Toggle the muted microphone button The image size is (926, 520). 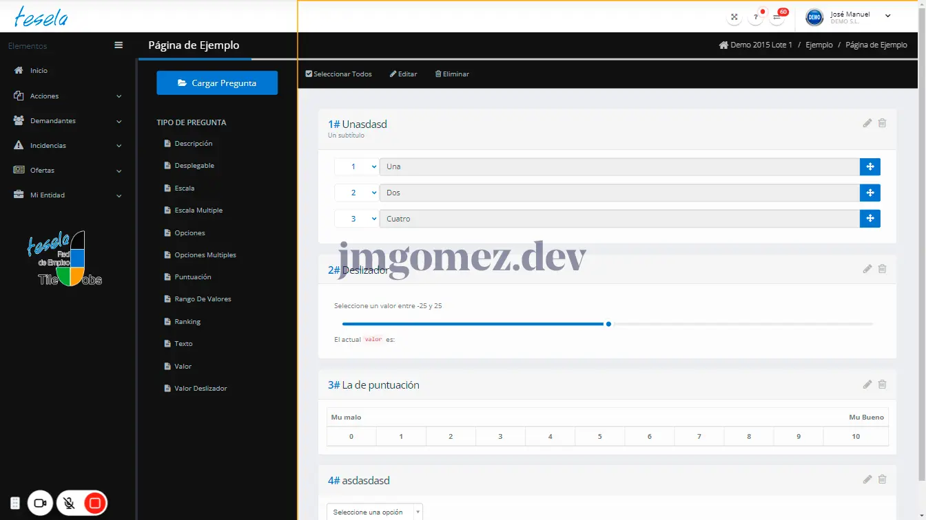tap(69, 503)
